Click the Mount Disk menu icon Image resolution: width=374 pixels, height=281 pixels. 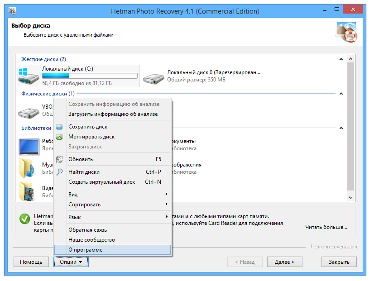59,137
